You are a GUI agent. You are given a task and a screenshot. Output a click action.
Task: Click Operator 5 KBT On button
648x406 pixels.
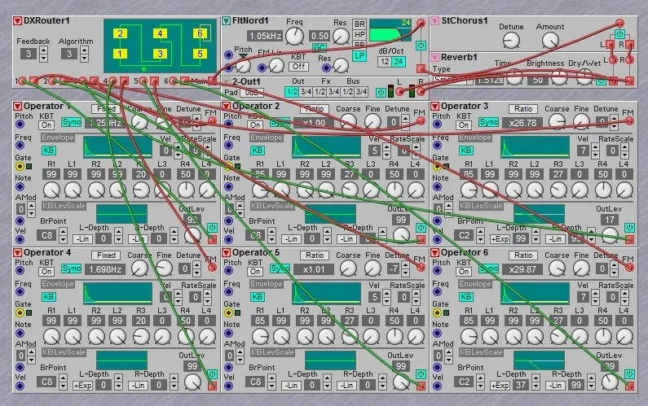(255, 272)
